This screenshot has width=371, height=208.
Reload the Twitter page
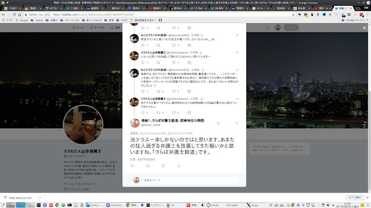[x=14, y=14]
